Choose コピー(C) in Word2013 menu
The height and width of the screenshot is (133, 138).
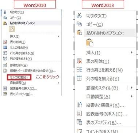(95, 25)
